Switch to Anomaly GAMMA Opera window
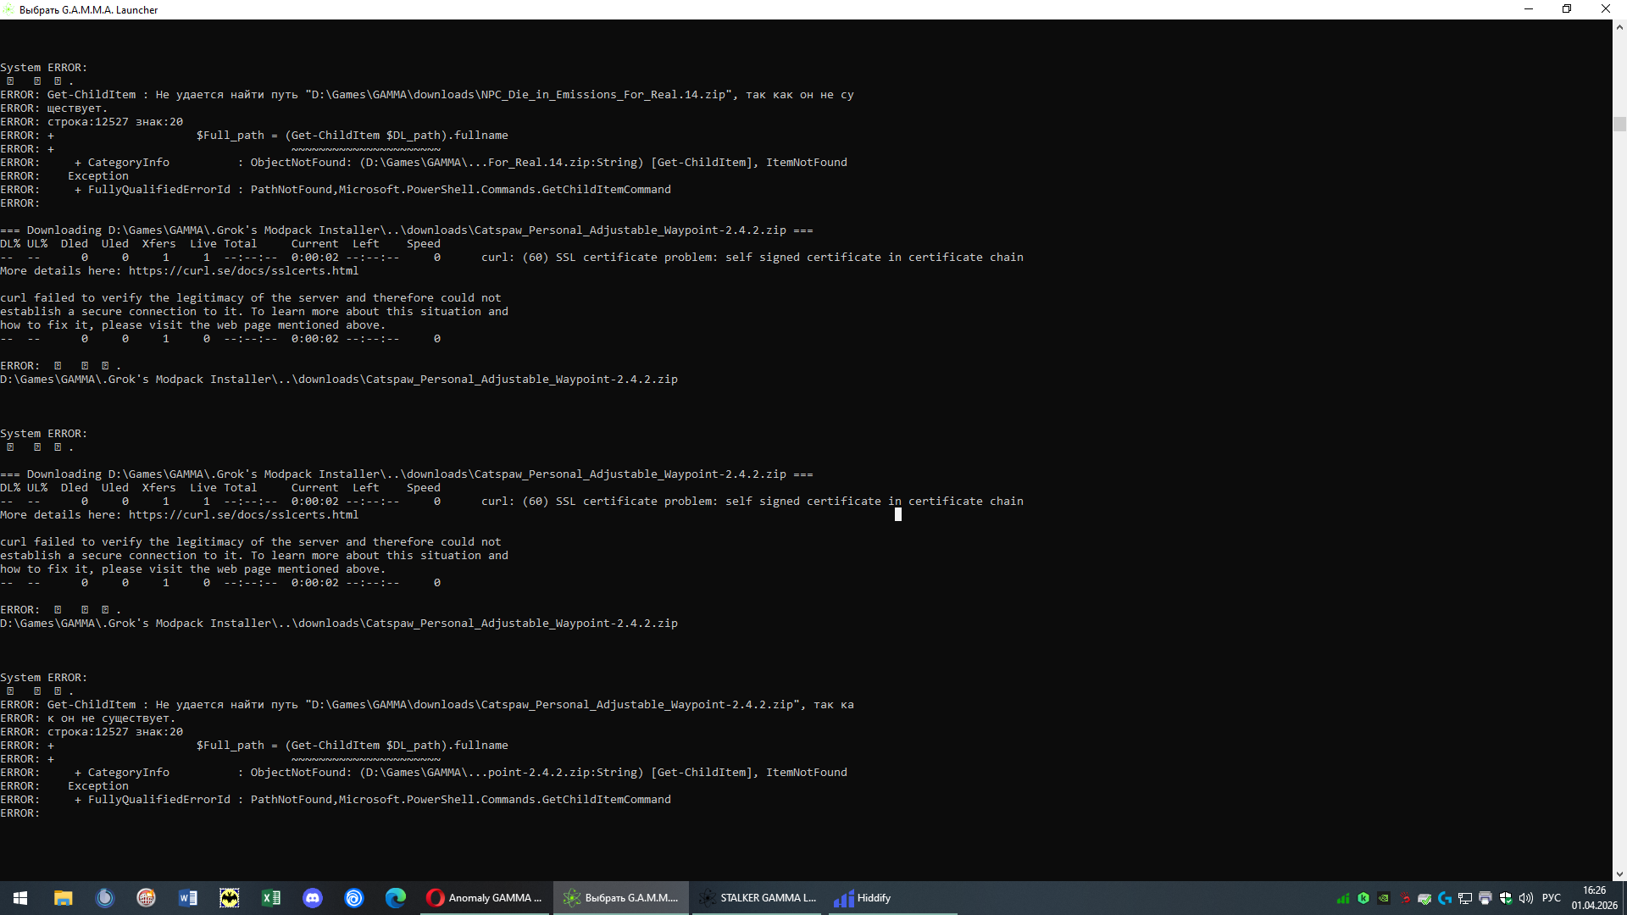Viewport: 1627px width, 915px height. pos(486,898)
